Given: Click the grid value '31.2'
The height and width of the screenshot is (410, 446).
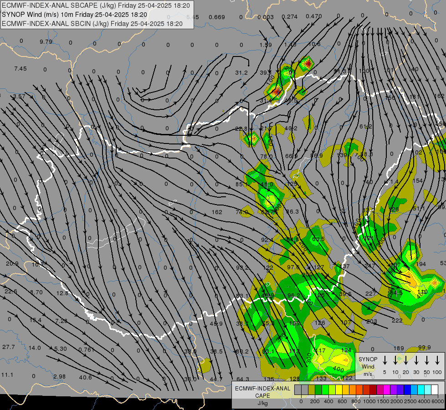Looking at the screenshot, I should (x=241, y=73).
